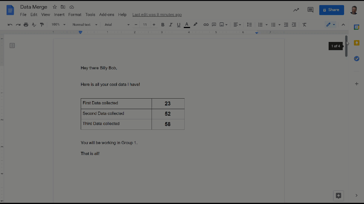Undo the last action
364x204 pixels.
(x=10, y=25)
